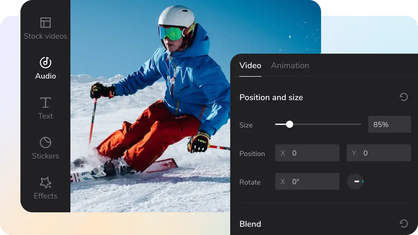Open the Effects panel
This screenshot has width=418, height=235.
(45, 188)
